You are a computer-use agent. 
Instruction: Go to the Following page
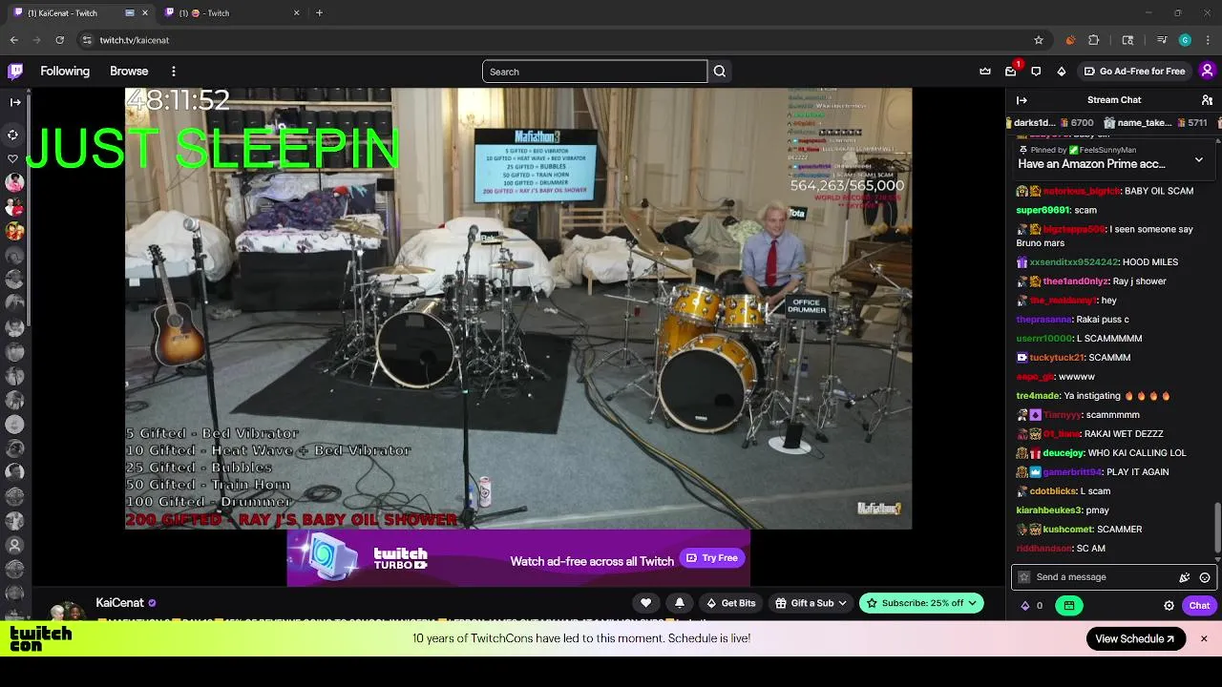pos(65,72)
